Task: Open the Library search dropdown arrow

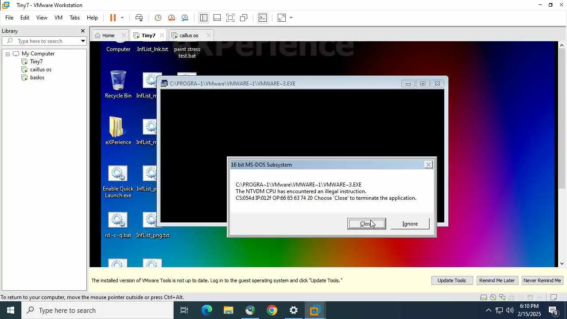Action: click(83, 41)
